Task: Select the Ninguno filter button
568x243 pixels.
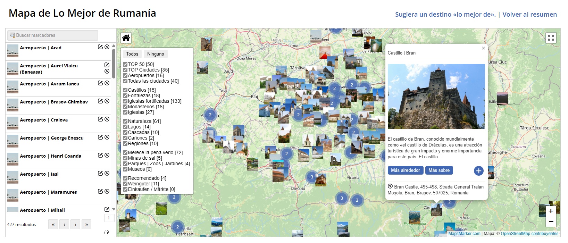Action: pos(156,54)
